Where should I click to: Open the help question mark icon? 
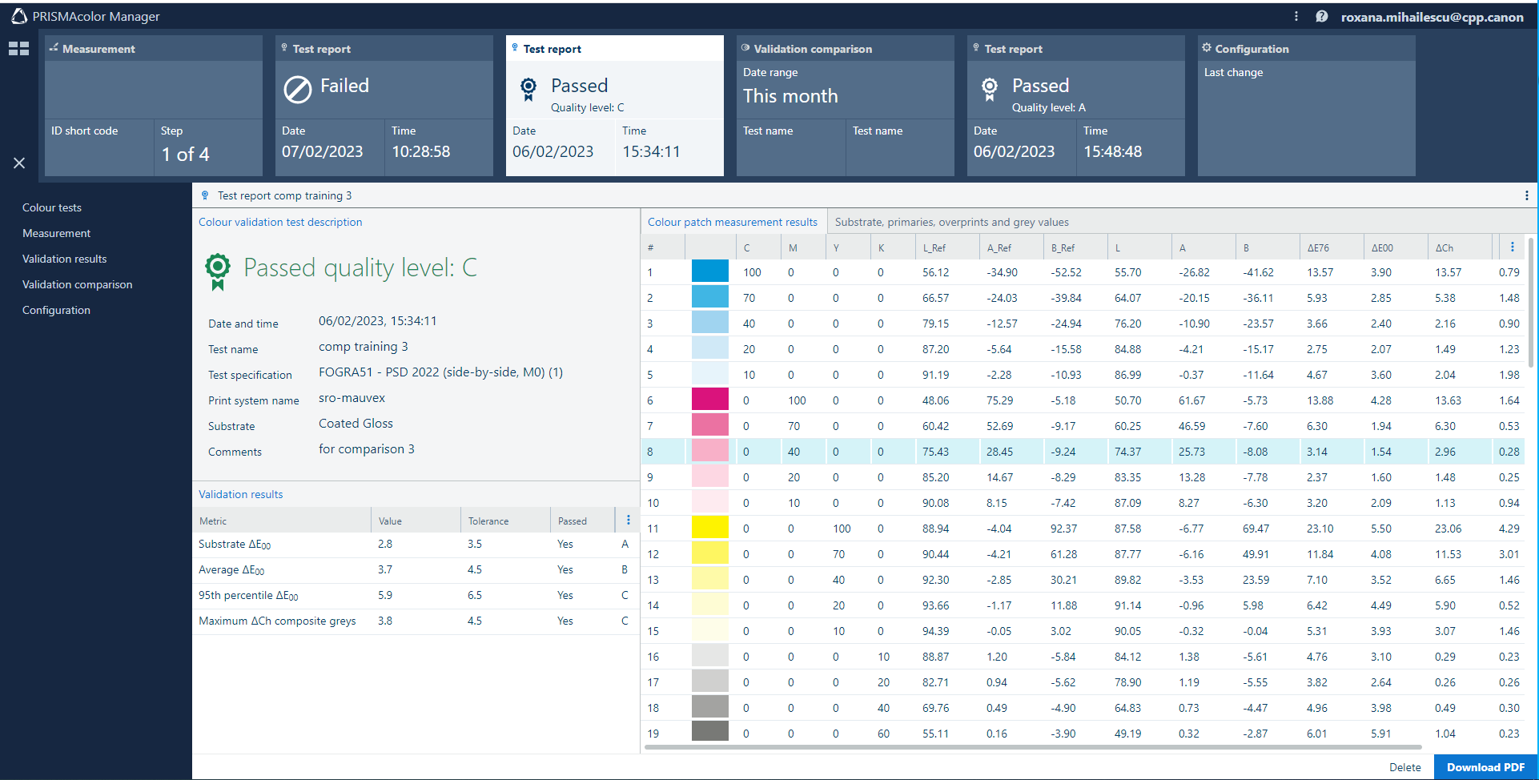pyautogui.click(x=1321, y=17)
